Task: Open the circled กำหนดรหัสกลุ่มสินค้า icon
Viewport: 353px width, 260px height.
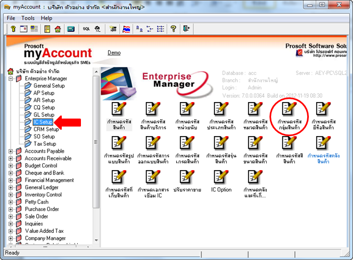Action: point(289,116)
